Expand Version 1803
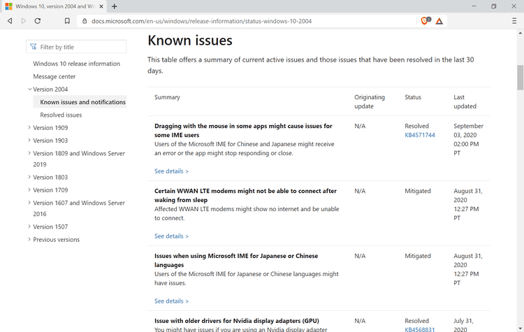 pos(29,177)
